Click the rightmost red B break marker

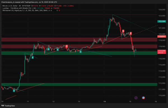point(130,33)
